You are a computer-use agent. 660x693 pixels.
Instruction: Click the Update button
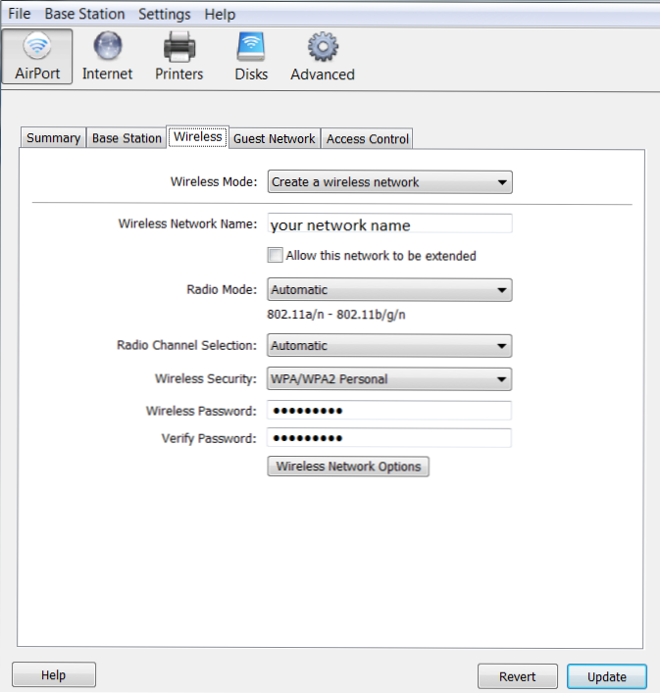[606, 676]
